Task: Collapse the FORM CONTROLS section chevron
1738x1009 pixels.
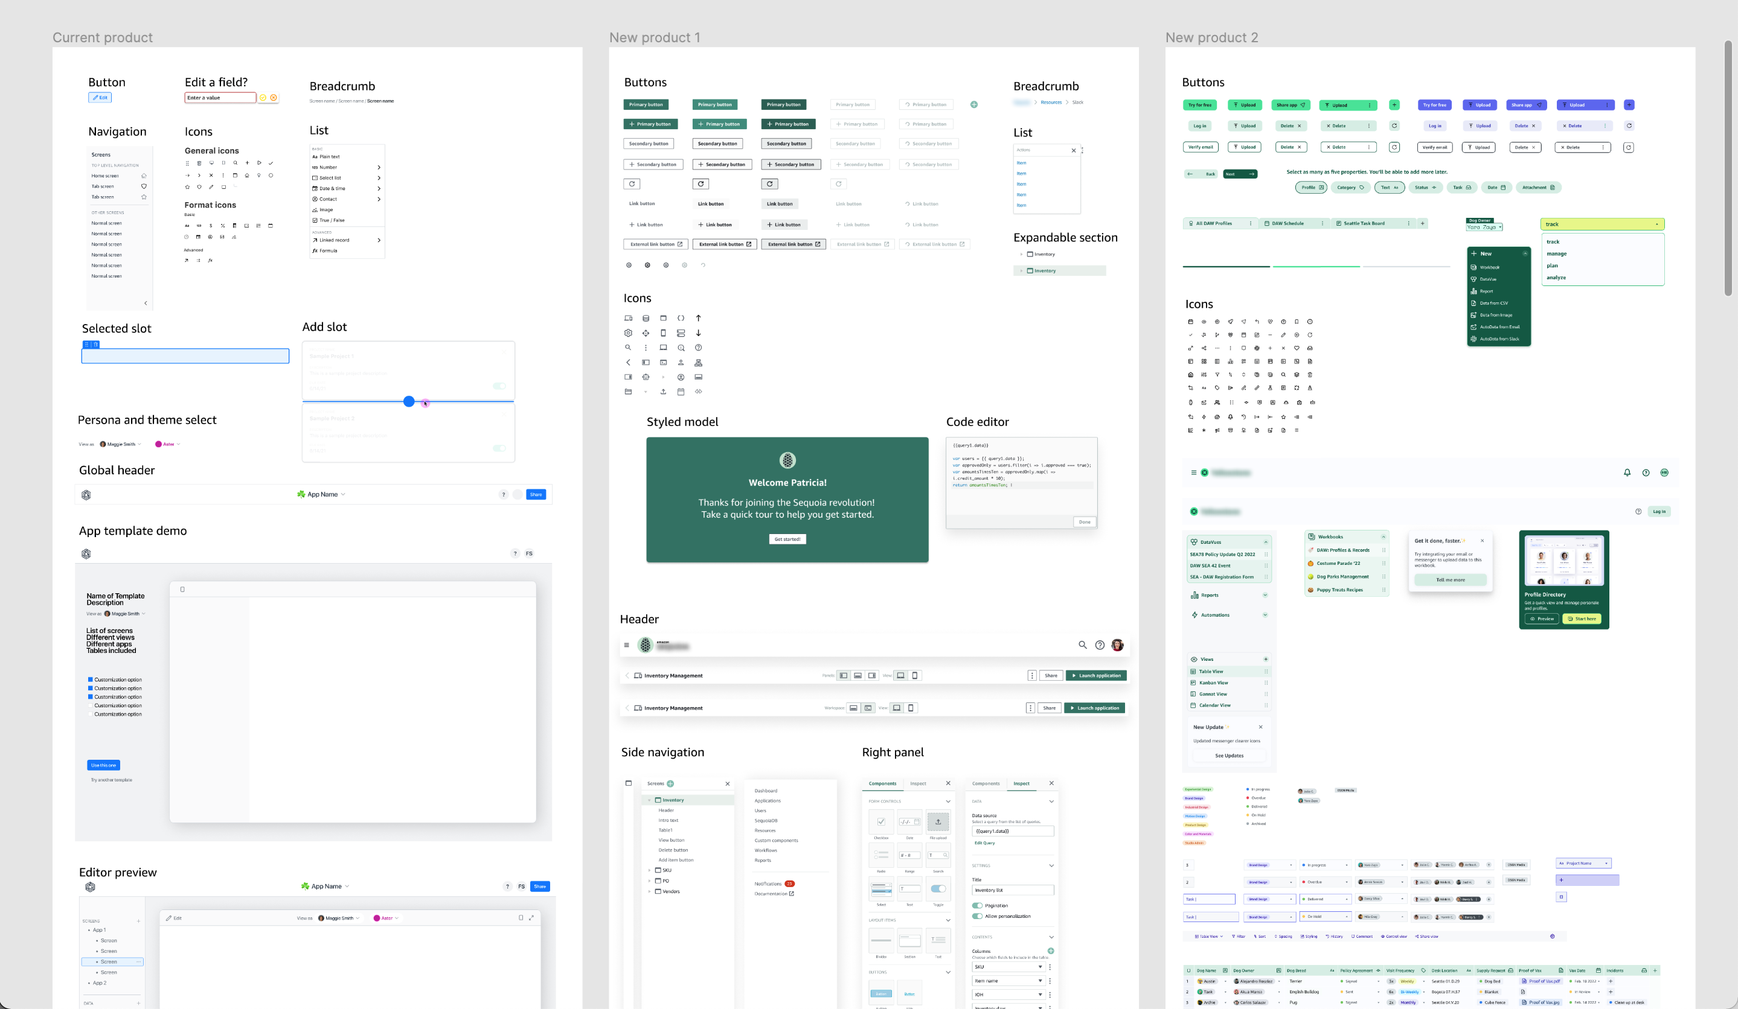Action: pos(948,801)
